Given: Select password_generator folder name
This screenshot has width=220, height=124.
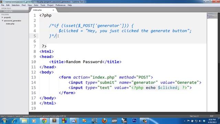Looking at the screenshot, I should coord(12,21).
